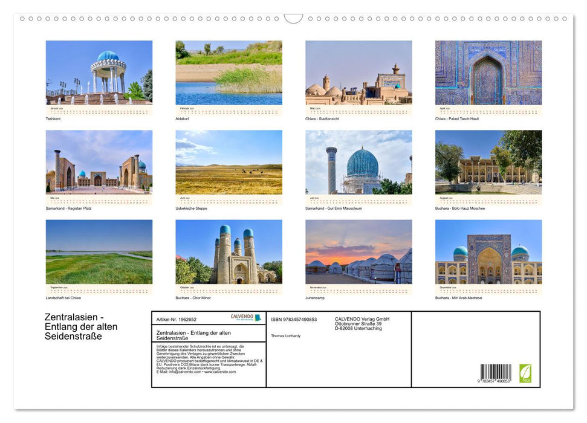587x423 pixels.
Task: Click the CALVENDO logo in the info box
Action: 246,317
